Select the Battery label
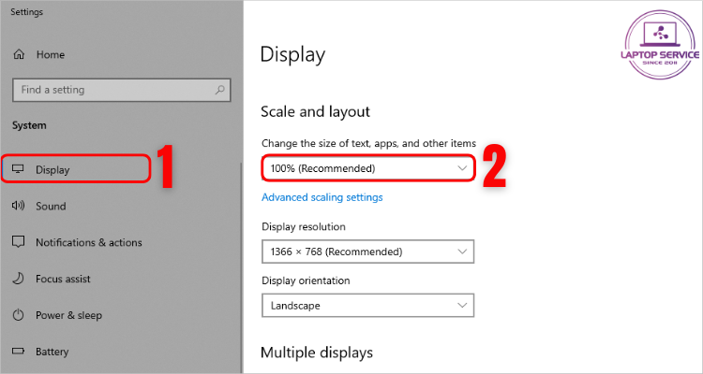The image size is (703, 374). tap(52, 352)
